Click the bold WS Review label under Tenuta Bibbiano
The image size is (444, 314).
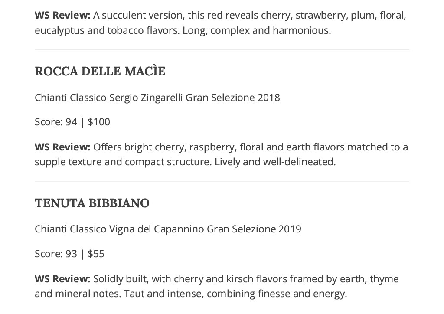[x=62, y=279]
